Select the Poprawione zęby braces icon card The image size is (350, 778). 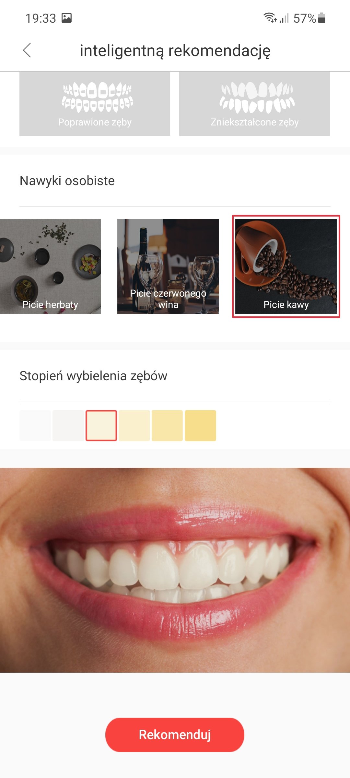tap(95, 103)
